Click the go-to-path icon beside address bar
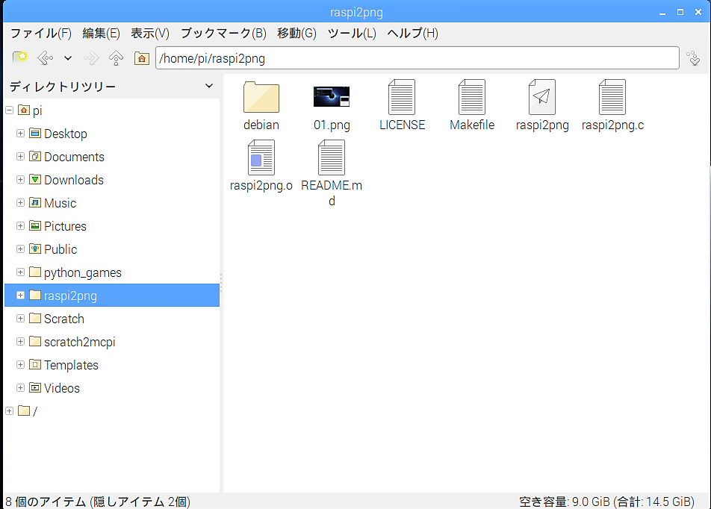Viewport: 711px width, 509px height. pyautogui.click(x=693, y=58)
